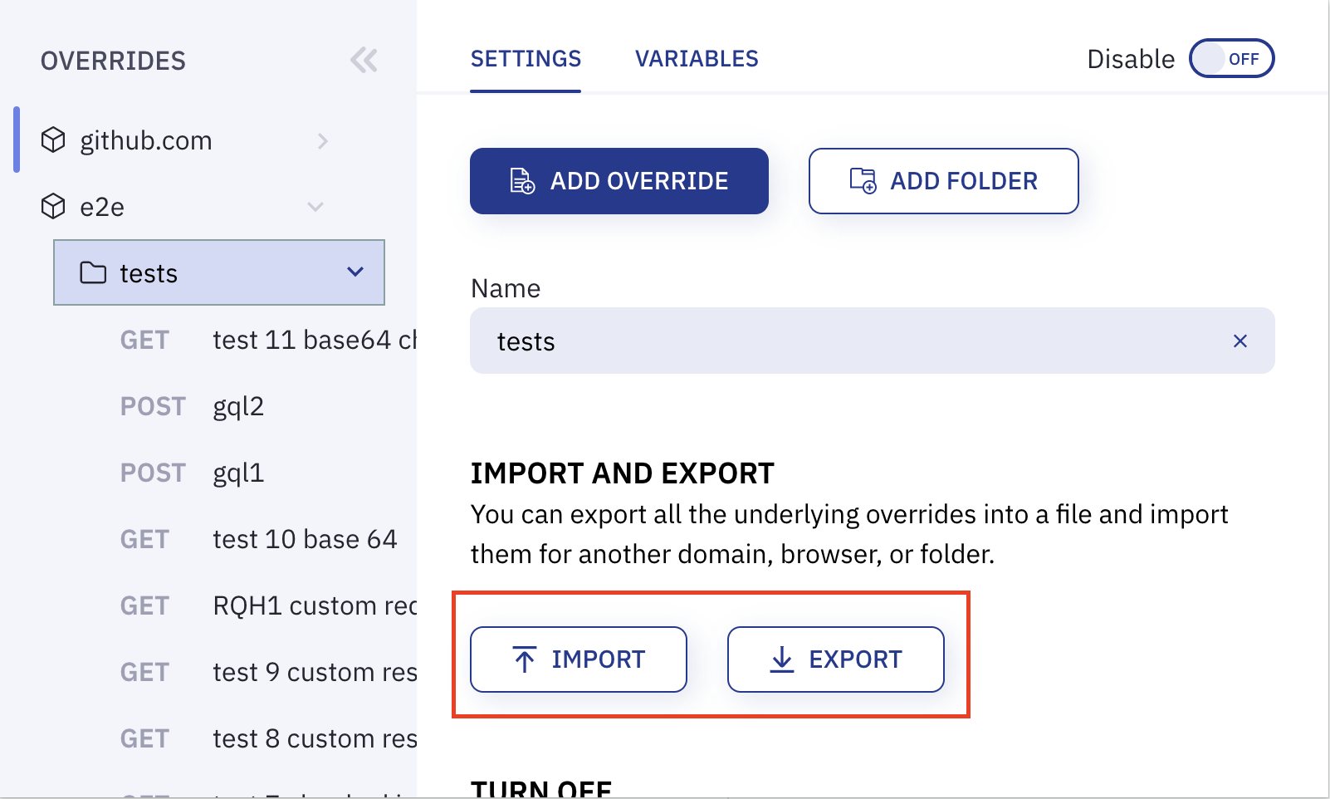Image resolution: width=1330 pixels, height=799 pixels.
Task: Click the tests folder icon
Action: pyautogui.click(x=93, y=272)
